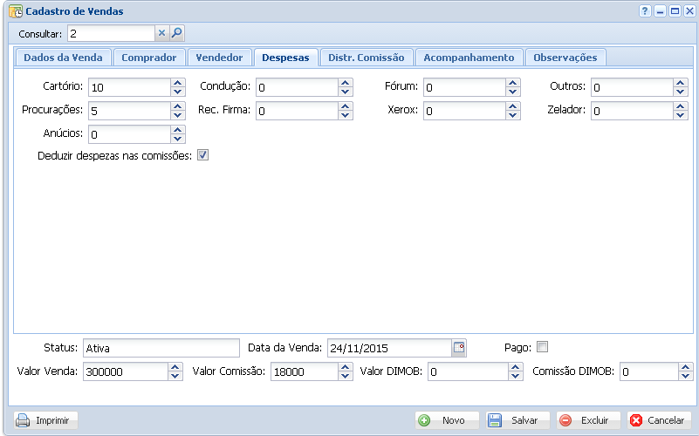Open the calendar picker for Data da Venda
This screenshot has height=436, width=699.
(459, 347)
